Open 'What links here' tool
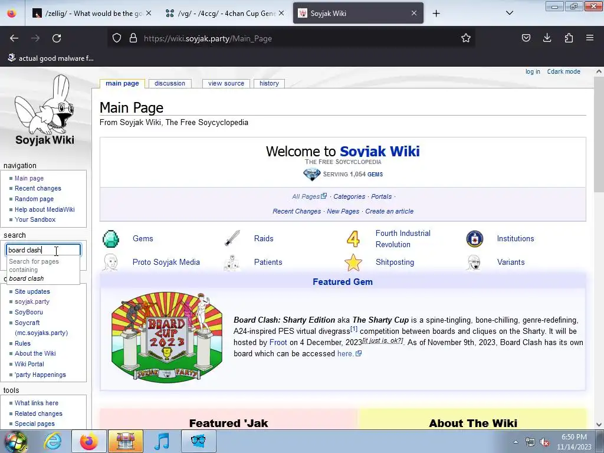The image size is (604, 453). 37,403
